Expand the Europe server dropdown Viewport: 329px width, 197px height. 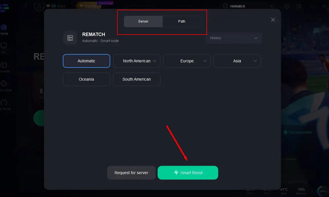(205, 61)
